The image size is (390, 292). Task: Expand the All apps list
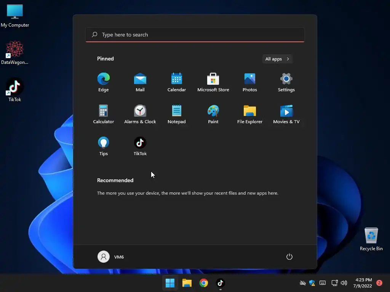click(277, 59)
